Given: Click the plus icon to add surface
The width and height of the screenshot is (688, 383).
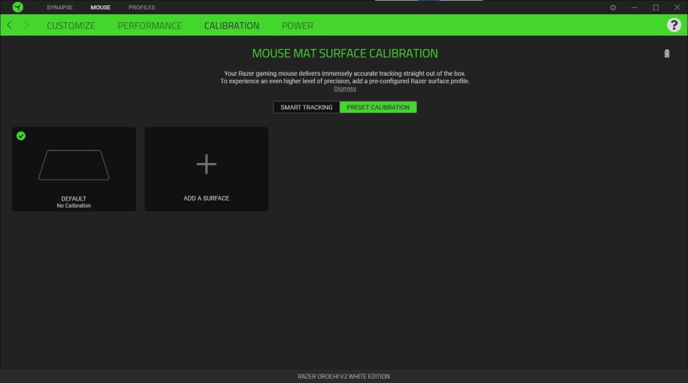Looking at the screenshot, I should pos(206,164).
